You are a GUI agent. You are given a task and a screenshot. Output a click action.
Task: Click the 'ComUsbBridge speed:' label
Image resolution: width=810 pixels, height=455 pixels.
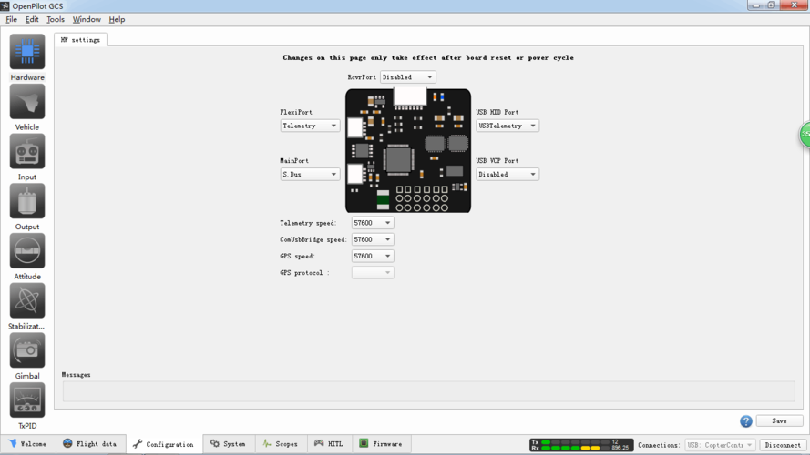point(313,239)
